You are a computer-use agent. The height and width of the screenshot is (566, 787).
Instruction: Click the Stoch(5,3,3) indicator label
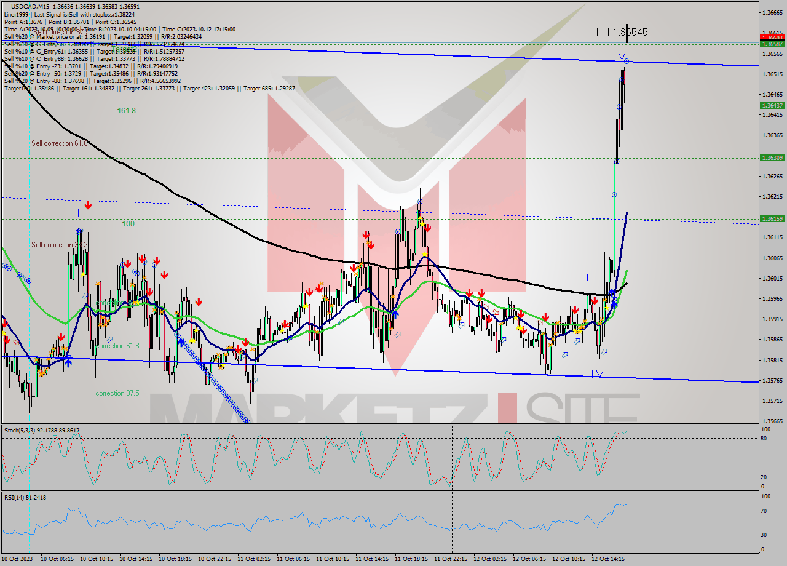coord(42,430)
